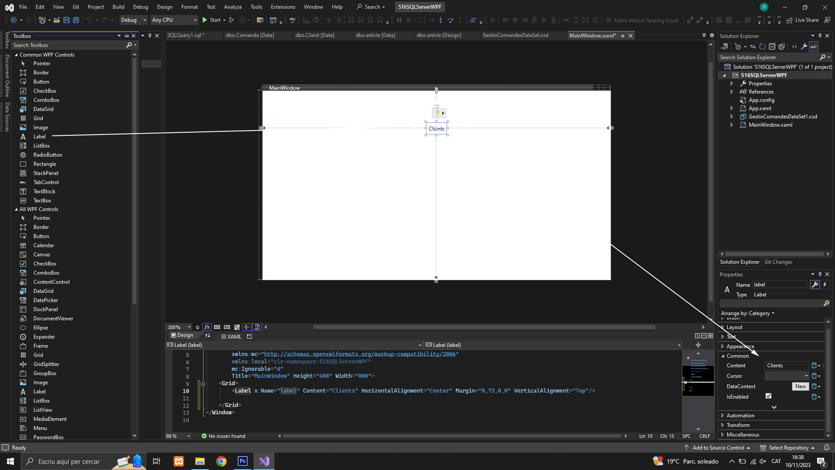Screen dimensions: 835x470
Task: Click the Live Share icon
Action: tap(789, 20)
